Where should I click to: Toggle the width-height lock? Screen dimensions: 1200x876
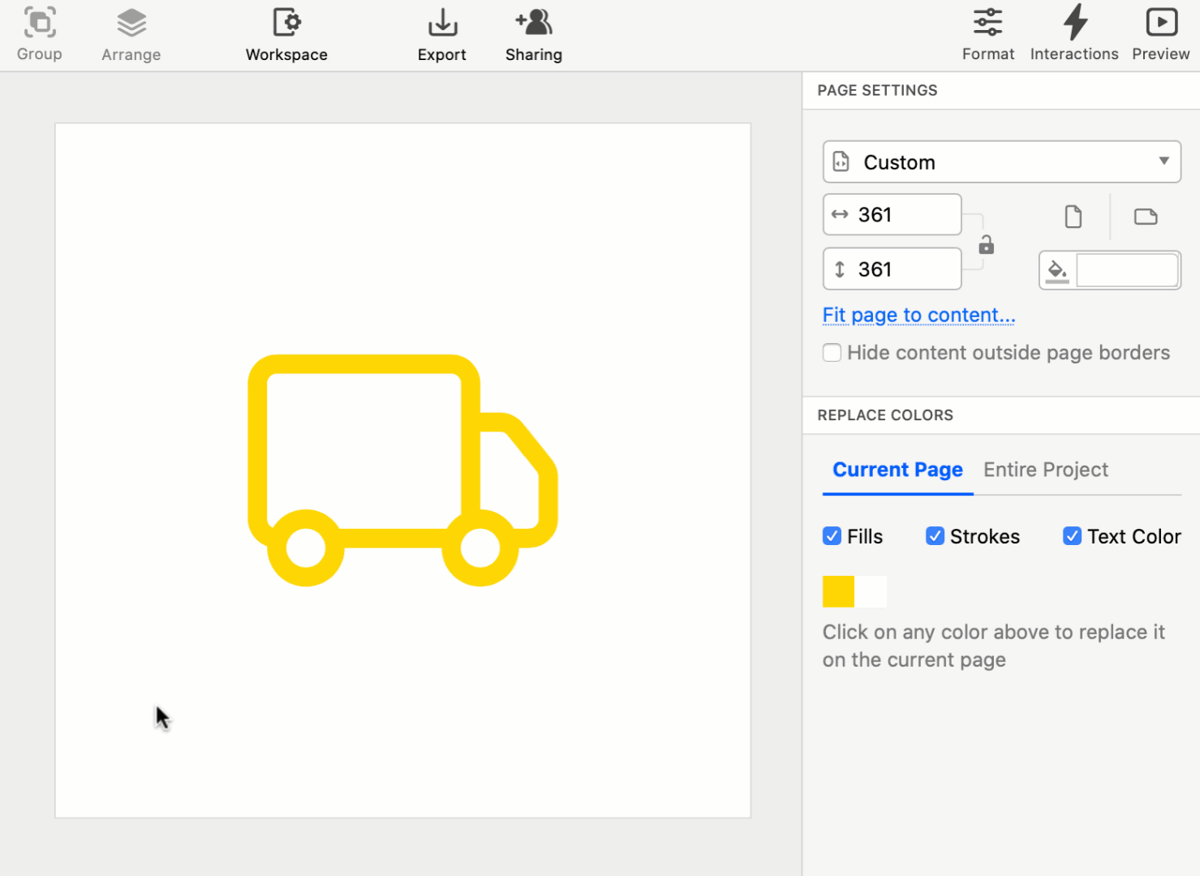[x=986, y=244]
